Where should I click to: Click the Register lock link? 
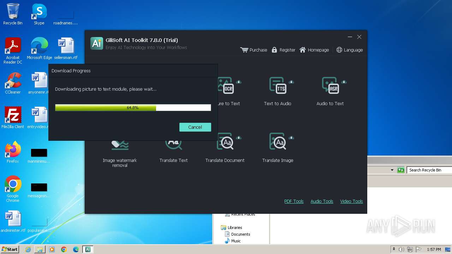pos(283,50)
